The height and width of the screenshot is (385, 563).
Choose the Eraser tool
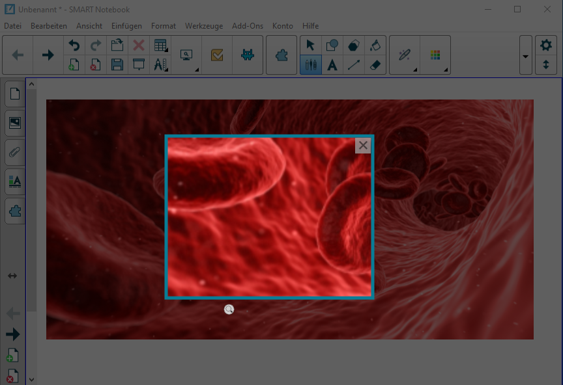[375, 64]
